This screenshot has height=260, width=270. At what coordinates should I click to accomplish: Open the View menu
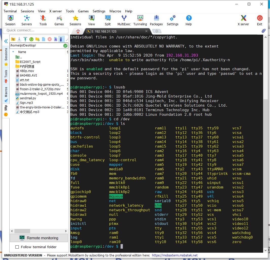(x=42, y=11)
